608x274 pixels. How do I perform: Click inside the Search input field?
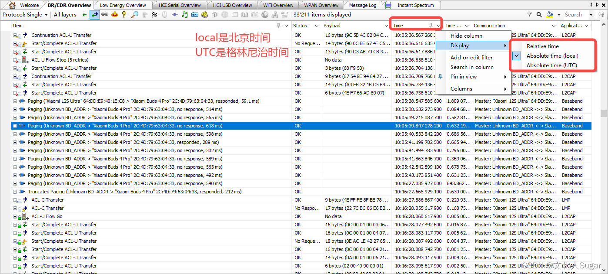576,15
